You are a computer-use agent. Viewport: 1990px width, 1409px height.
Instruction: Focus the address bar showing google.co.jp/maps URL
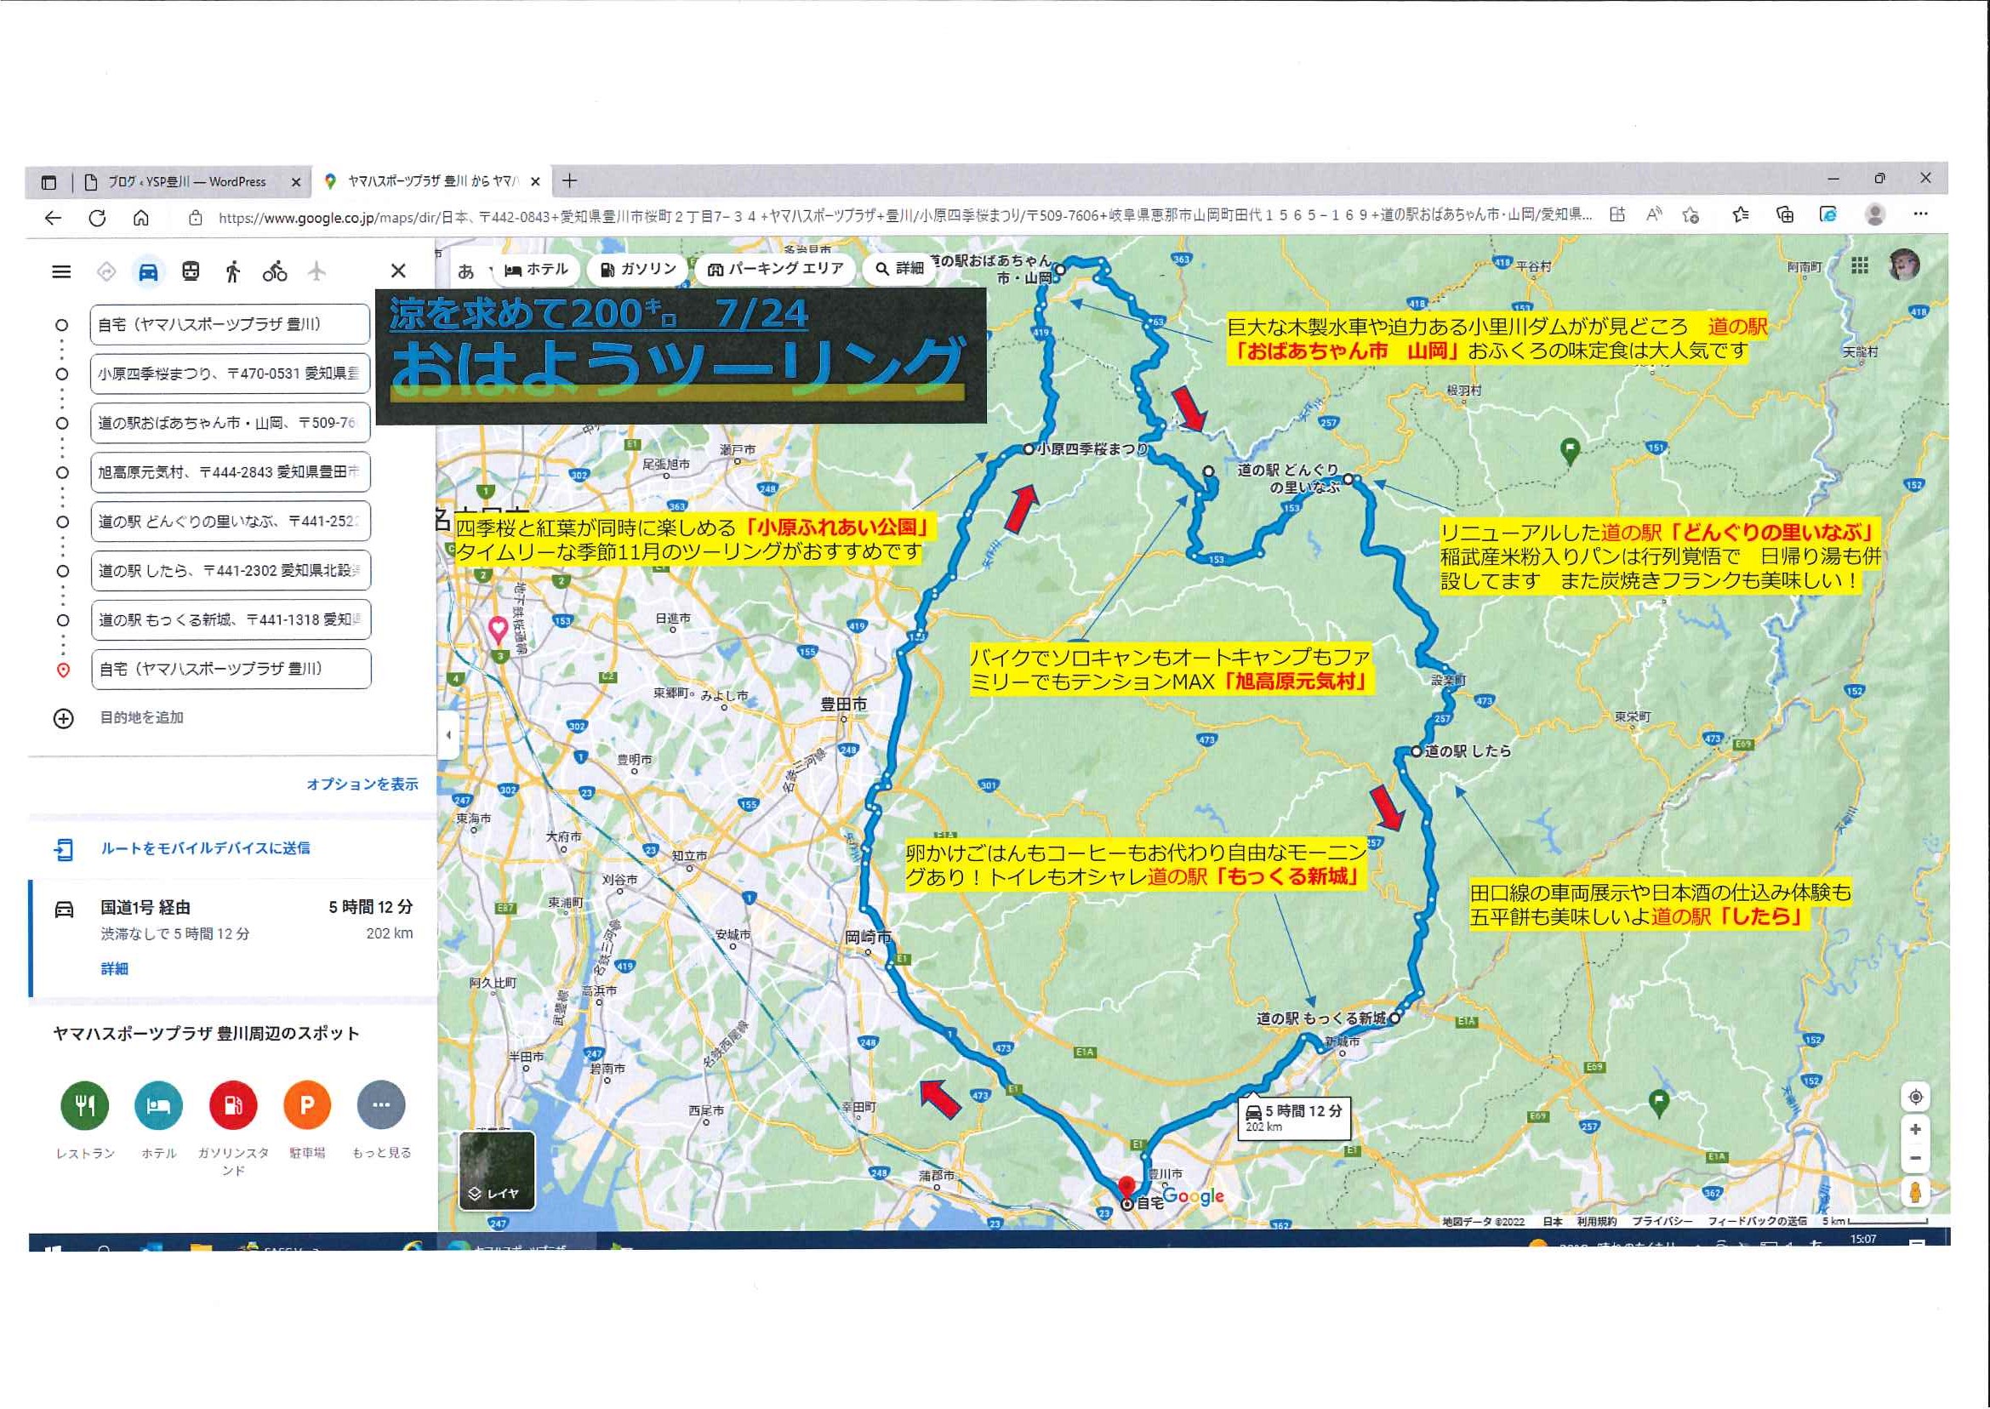[x=904, y=217]
